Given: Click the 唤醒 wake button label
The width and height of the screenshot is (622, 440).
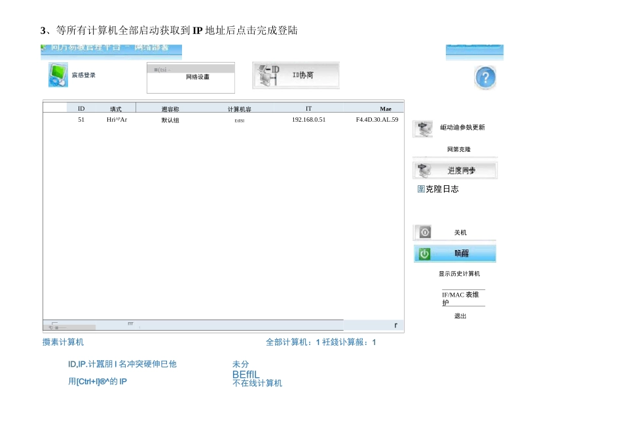Looking at the screenshot, I should [462, 253].
